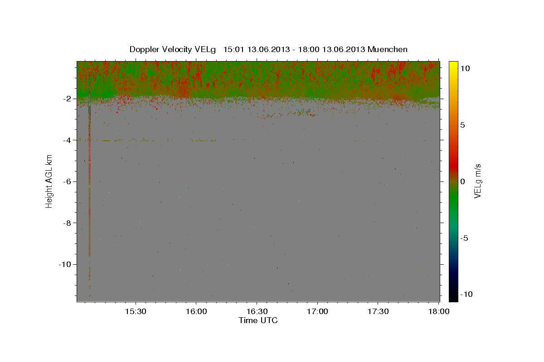
Task: Click the 17:30 time tick label
Action: (x=379, y=312)
